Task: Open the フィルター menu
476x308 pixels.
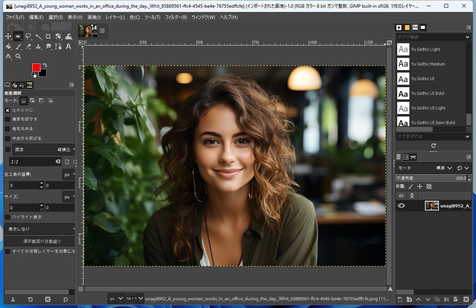Action: (176, 17)
